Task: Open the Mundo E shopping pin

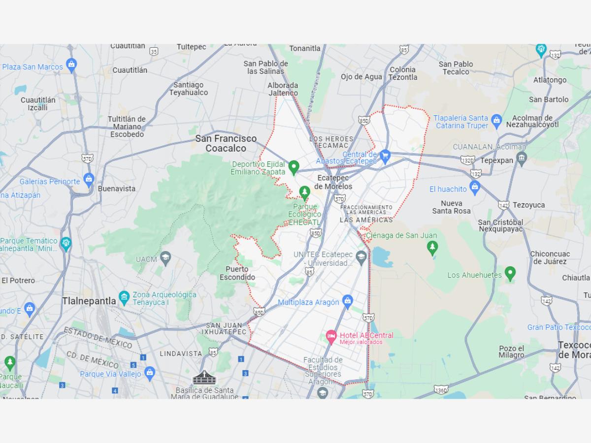Action: pos(30,310)
